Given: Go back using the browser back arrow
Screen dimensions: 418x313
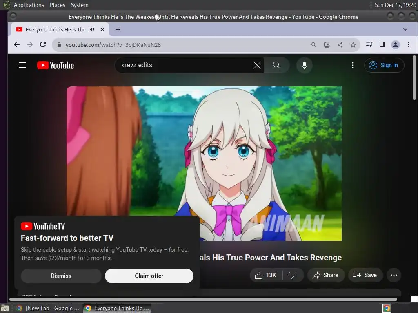Looking at the screenshot, I should pos(16,45).
